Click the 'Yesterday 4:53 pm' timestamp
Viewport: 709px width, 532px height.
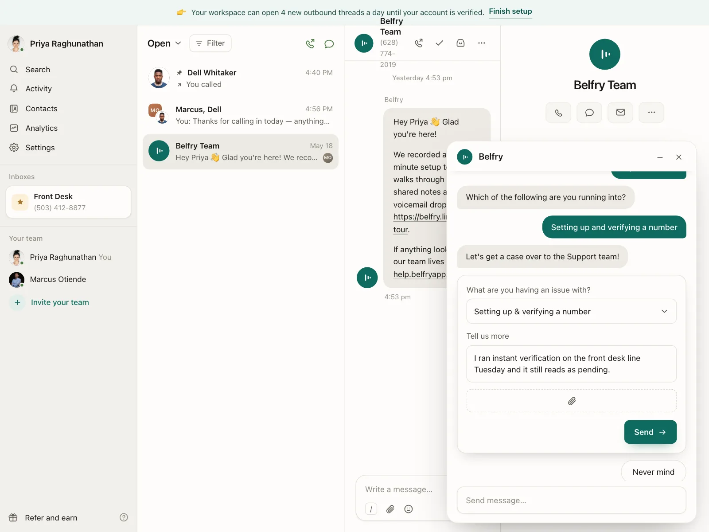[422, 78]
